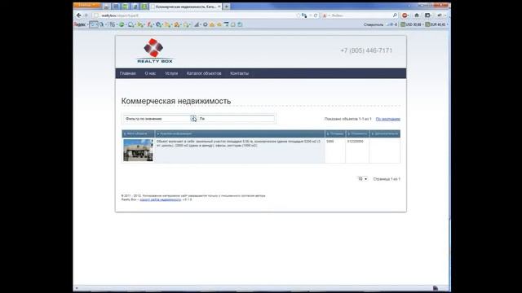Viewport: 522px width, 293px height.
Task: Click the 5000 area cell
Action: [335, 150]
